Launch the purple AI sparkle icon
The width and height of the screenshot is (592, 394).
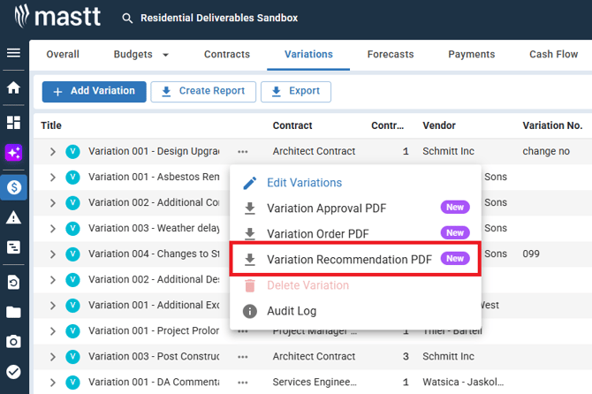[13, 153]
